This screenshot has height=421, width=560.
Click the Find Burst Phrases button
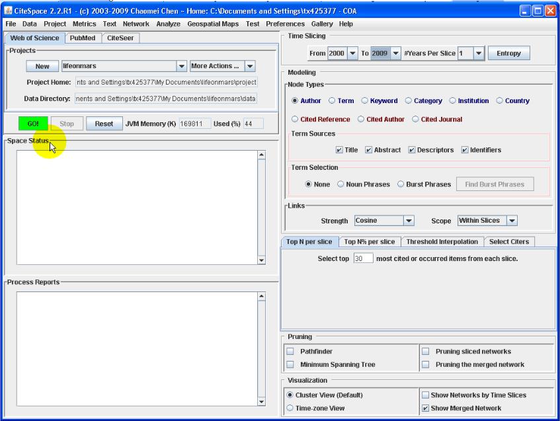pyautogui.click(x=495, y=184)
